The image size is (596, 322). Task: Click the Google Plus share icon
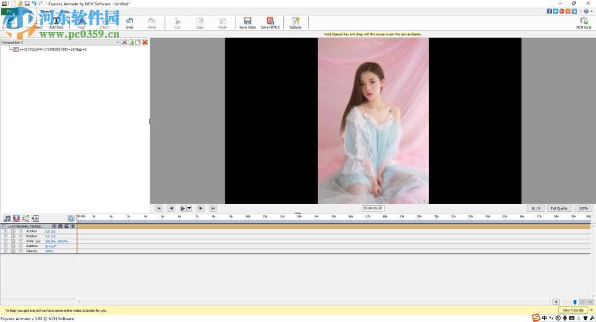(561, 11)
